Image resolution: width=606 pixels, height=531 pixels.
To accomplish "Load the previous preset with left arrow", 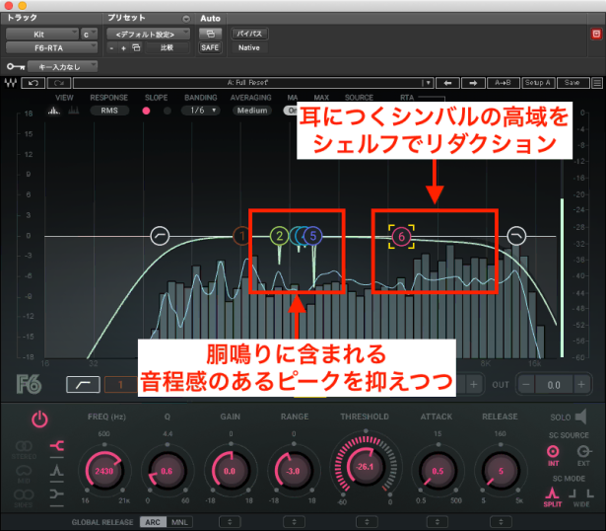I will coord(448,83).
